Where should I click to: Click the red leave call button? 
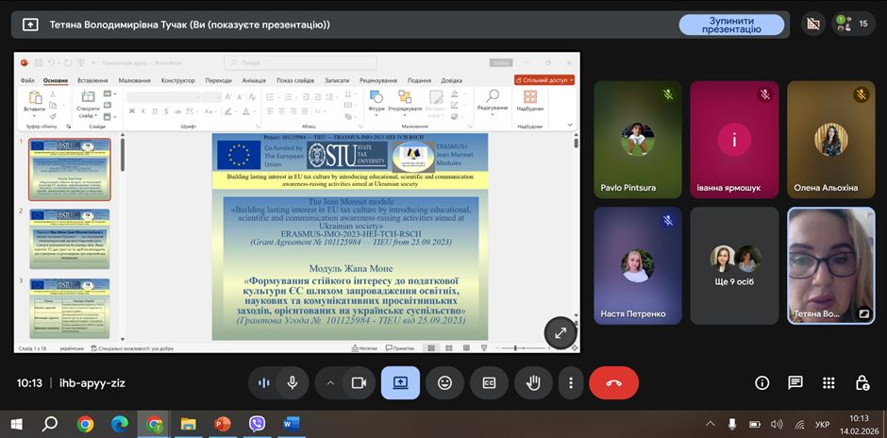point(613,382)
